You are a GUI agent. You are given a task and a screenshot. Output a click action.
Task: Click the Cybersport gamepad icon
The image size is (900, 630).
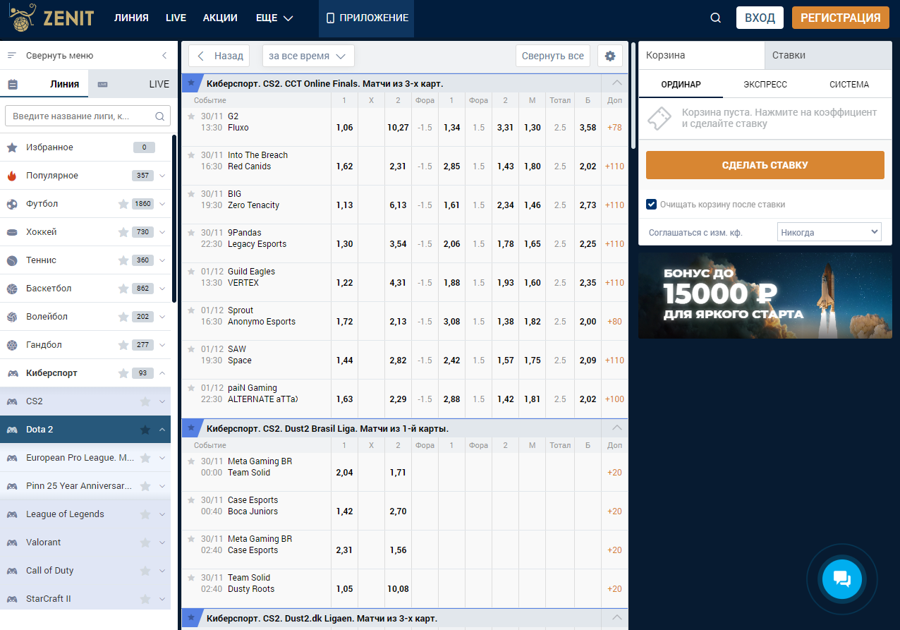click(x=12, y=373)
